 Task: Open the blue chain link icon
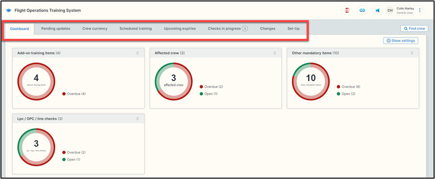pyautogui.click(x=362, y=11)
